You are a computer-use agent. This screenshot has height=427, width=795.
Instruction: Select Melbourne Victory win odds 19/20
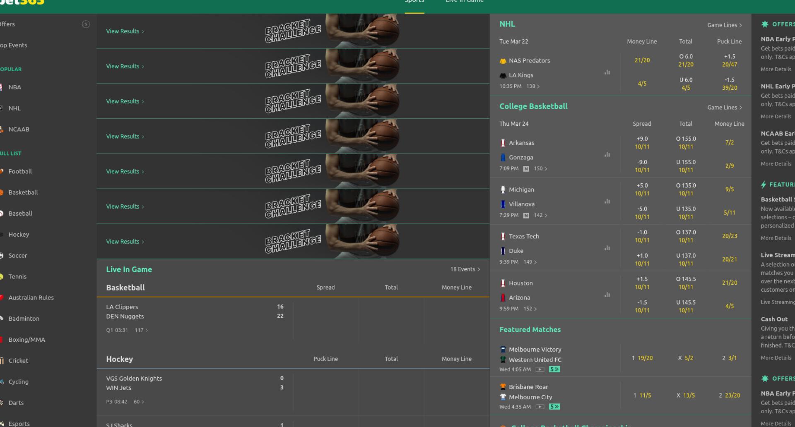(x=642, y=358)
